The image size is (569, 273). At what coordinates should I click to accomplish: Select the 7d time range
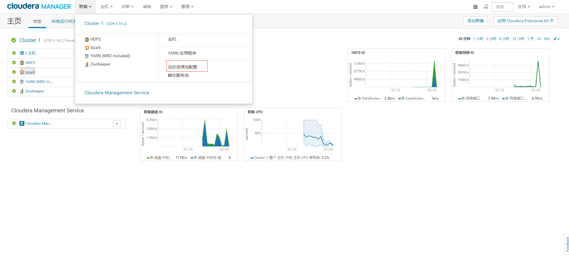click(x=539, y=39)
